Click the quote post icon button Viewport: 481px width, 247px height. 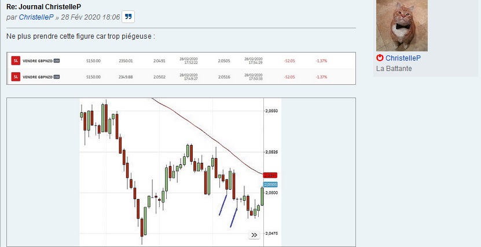pyautogui.click(x=128, y=17)
